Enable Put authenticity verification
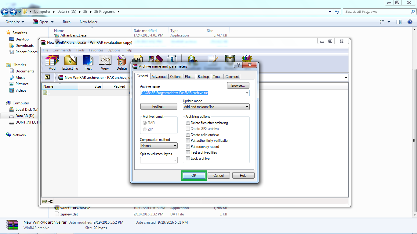 [x=188, y=141]
